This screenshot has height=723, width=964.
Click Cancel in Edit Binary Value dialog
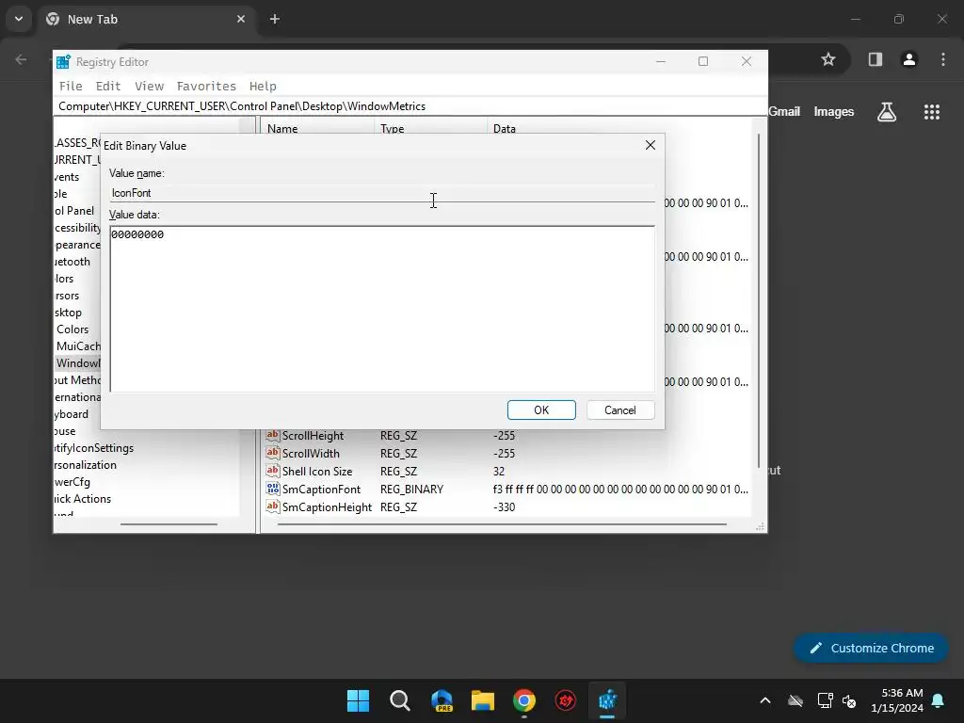(619, 410)
